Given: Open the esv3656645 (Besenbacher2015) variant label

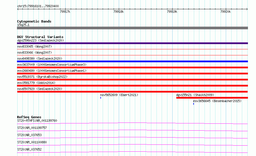Looking at the screenshot, I should pyautogui.click(x=217, y=101).
